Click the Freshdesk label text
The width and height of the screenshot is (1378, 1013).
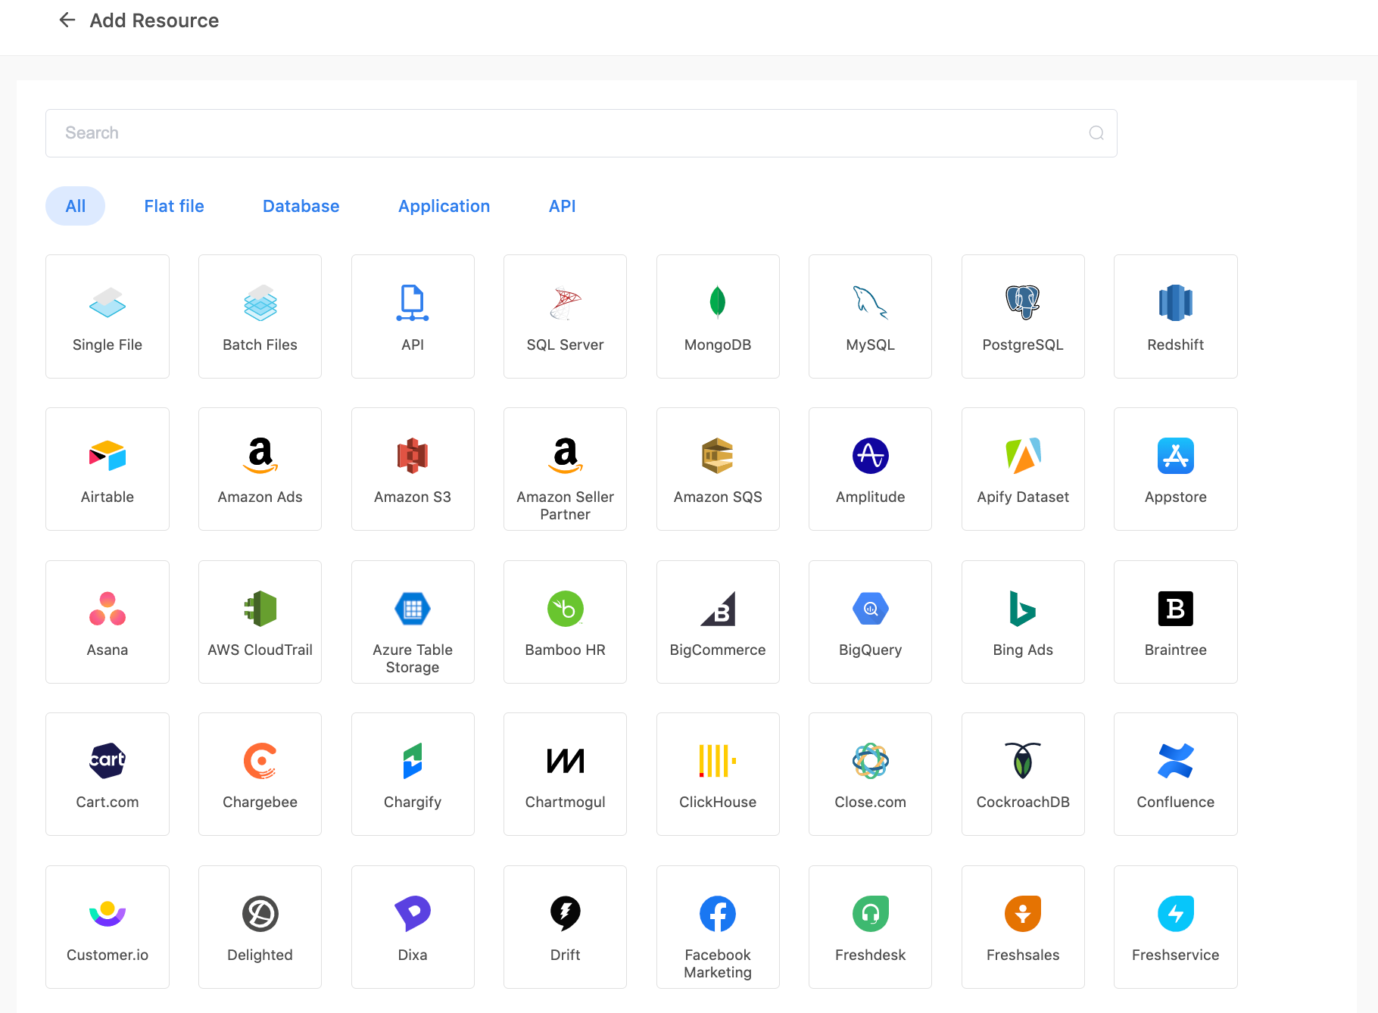point(871,955)
